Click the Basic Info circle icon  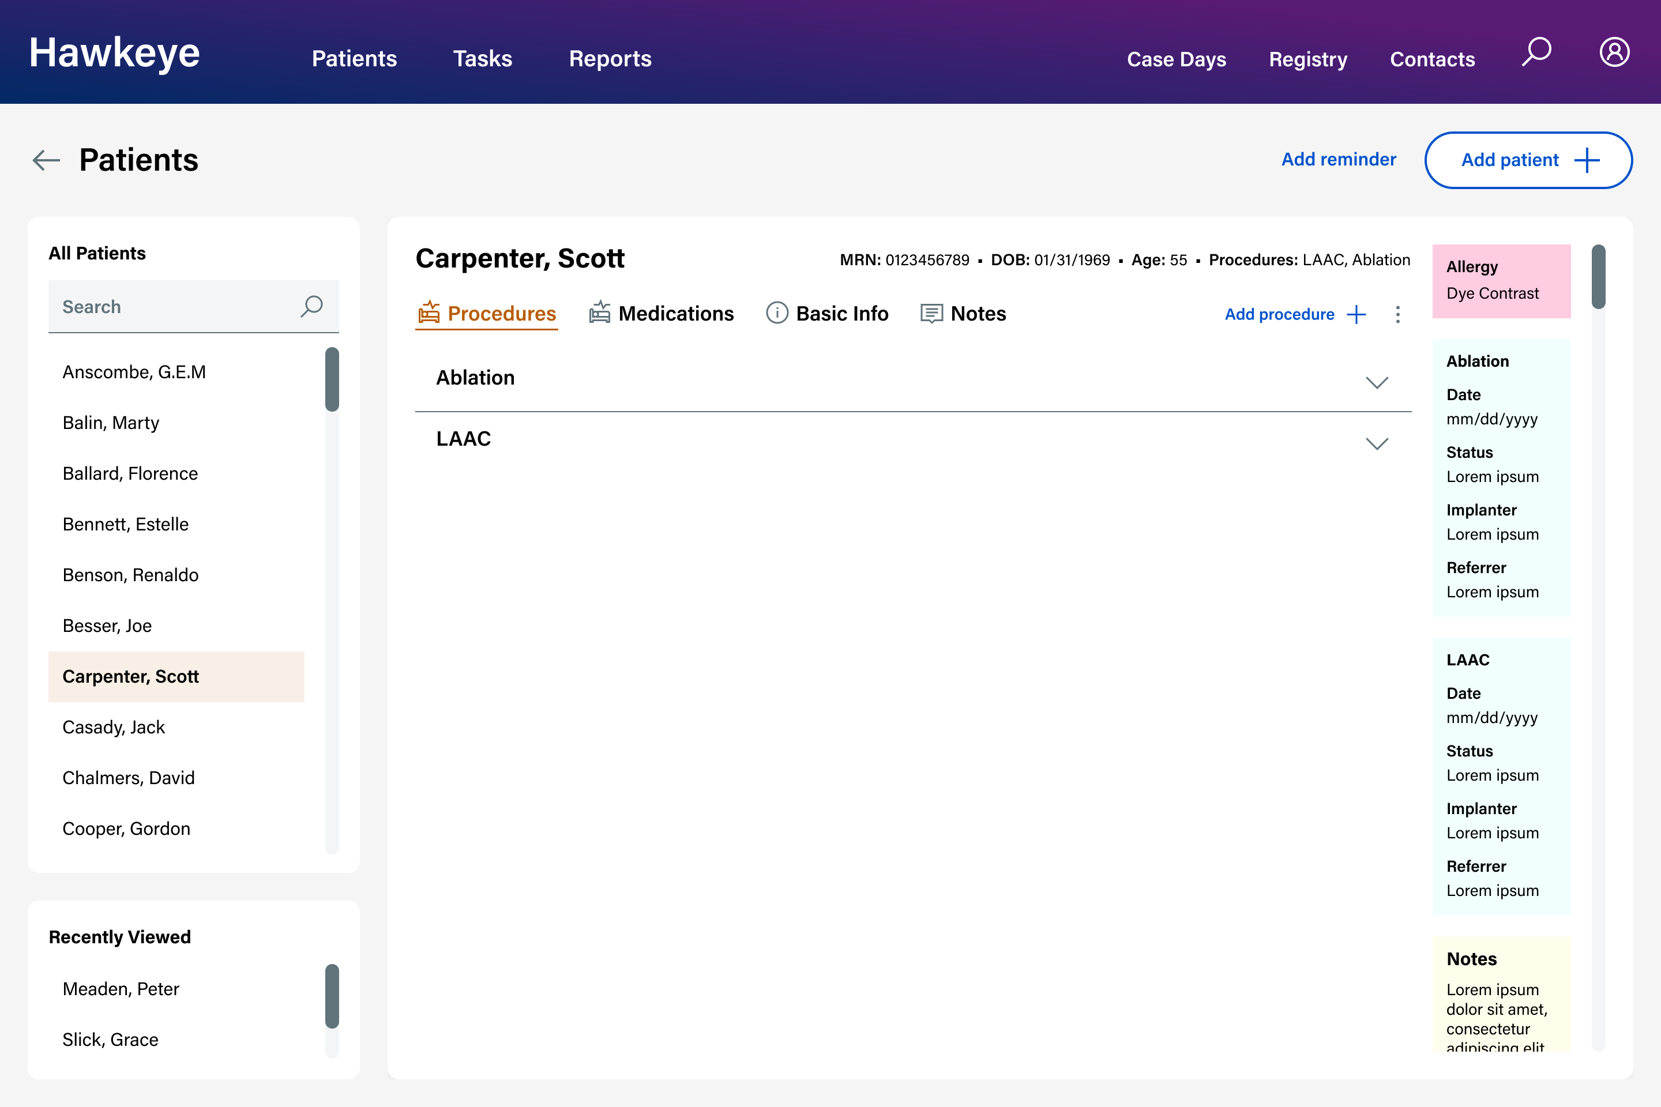[x=777, y=312]
